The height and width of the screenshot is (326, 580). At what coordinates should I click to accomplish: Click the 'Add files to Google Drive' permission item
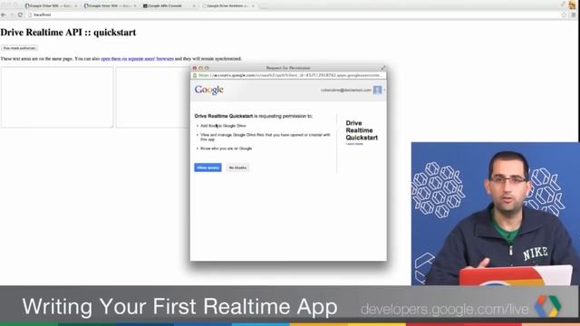223,126
